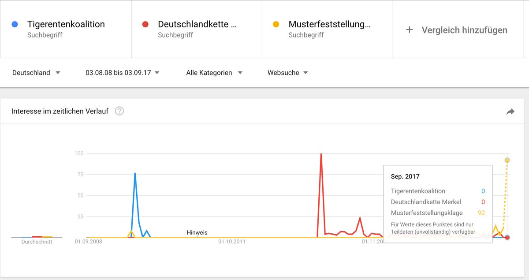The height and width of the screenshot is (280, 529).
Task: Click the share icon on Interesse im zeitlichen Verlauf
Action: coord(510,112)
